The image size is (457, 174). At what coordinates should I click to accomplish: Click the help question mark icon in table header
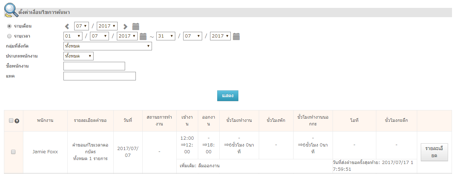coord(17,121)
